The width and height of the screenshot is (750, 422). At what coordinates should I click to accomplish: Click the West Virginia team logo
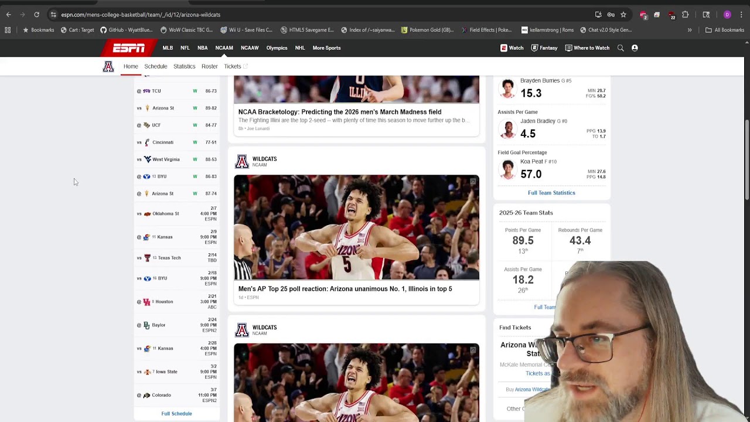click(147, 159)
